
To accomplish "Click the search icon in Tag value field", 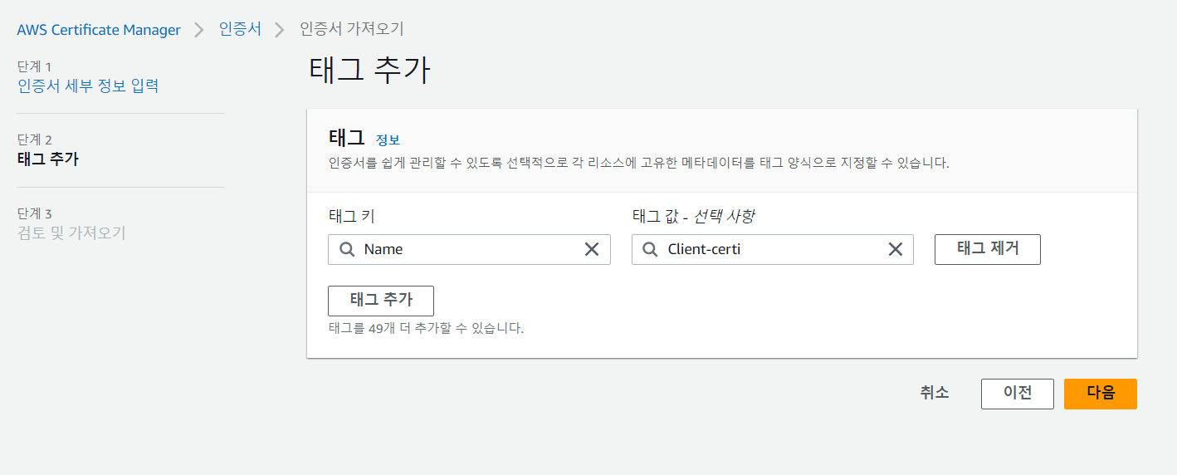I will (x=652, y=249).
